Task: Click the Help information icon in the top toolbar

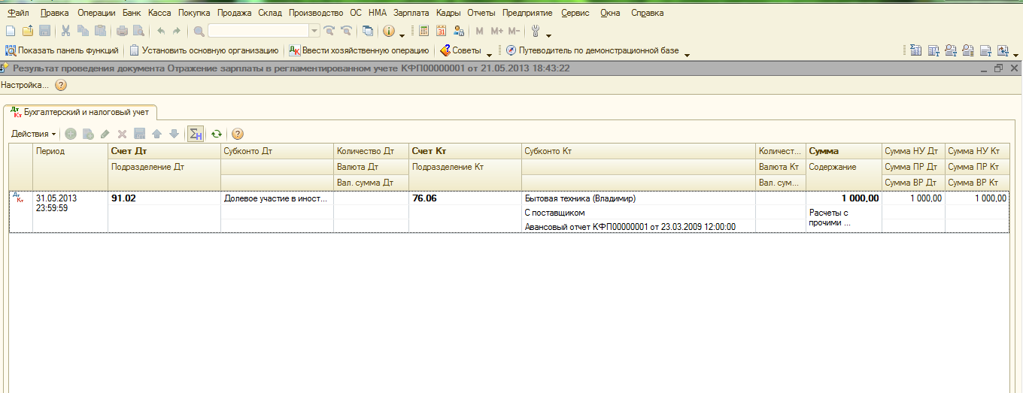Action: [389, 31]
